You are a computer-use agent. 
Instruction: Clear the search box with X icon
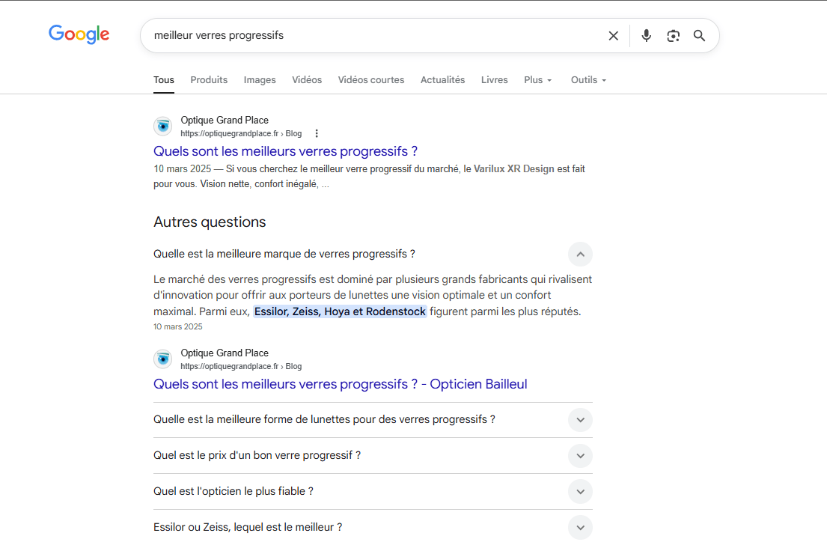614,36
